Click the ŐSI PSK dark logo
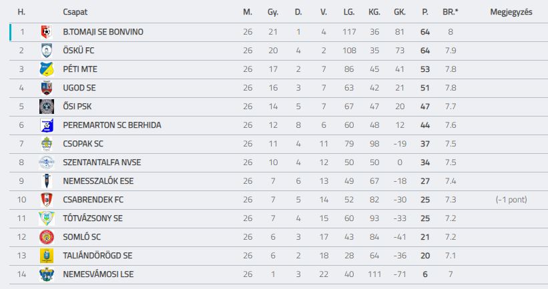Viewport: 548px width, 289px height. click(x=47, y=107)
